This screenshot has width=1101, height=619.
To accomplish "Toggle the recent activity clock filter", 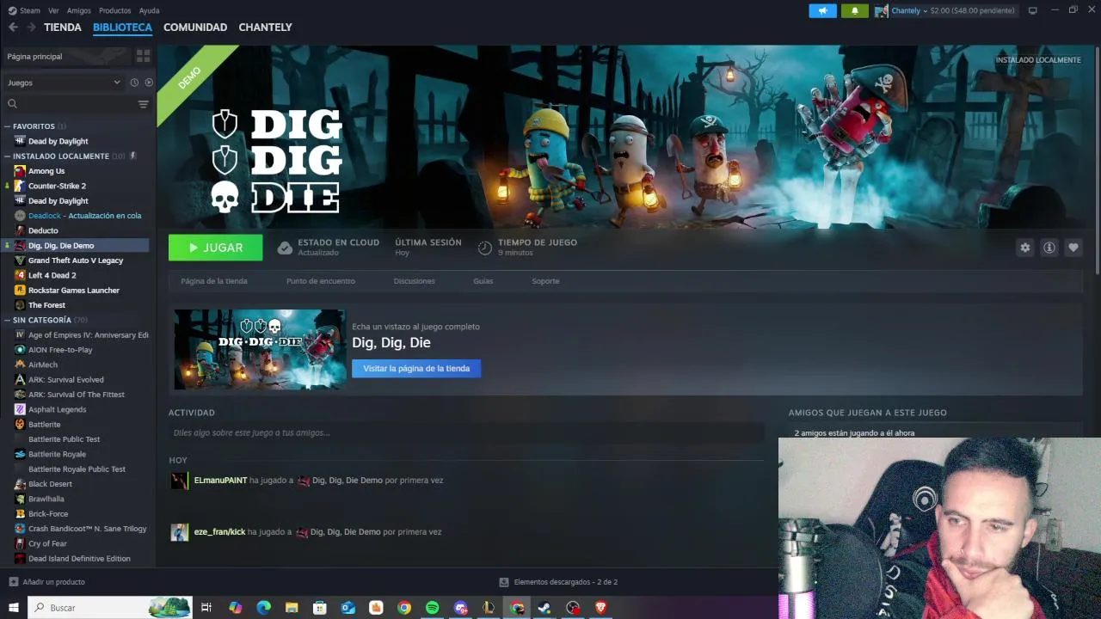I will point(134,83).
